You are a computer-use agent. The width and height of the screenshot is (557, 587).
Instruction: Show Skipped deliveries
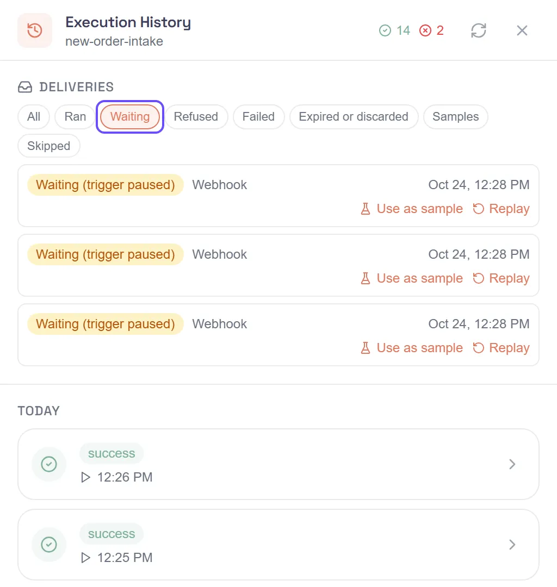tap(49, 146)
